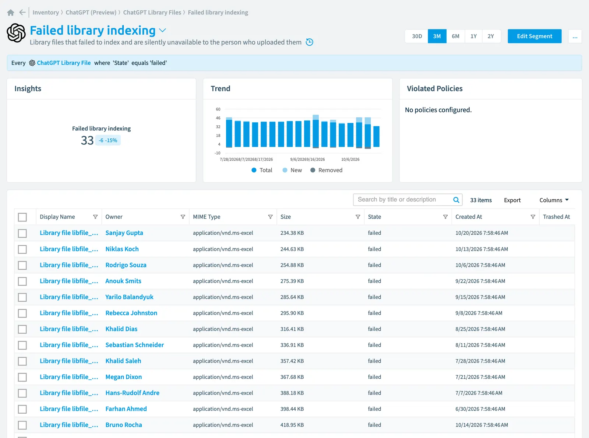Go to the home page icon
The width and height of the screenshot is (589, 438).
point(11,13)
